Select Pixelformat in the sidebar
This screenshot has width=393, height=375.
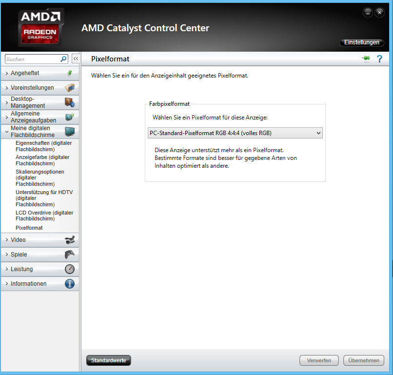[29, 228]
